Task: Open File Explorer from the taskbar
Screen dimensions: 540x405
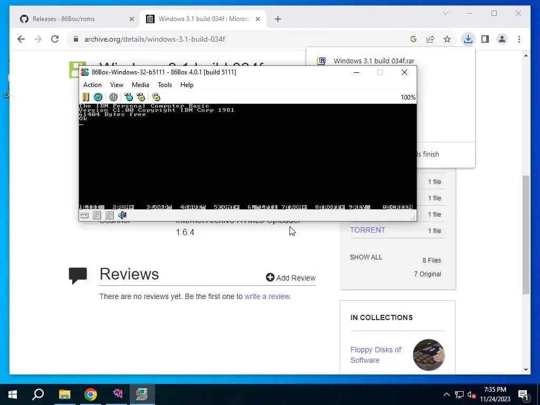Action: tap(64, 394)
